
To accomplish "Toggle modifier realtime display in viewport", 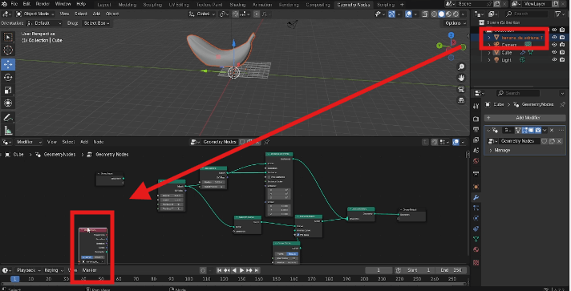I will click(x=531, y=130).
